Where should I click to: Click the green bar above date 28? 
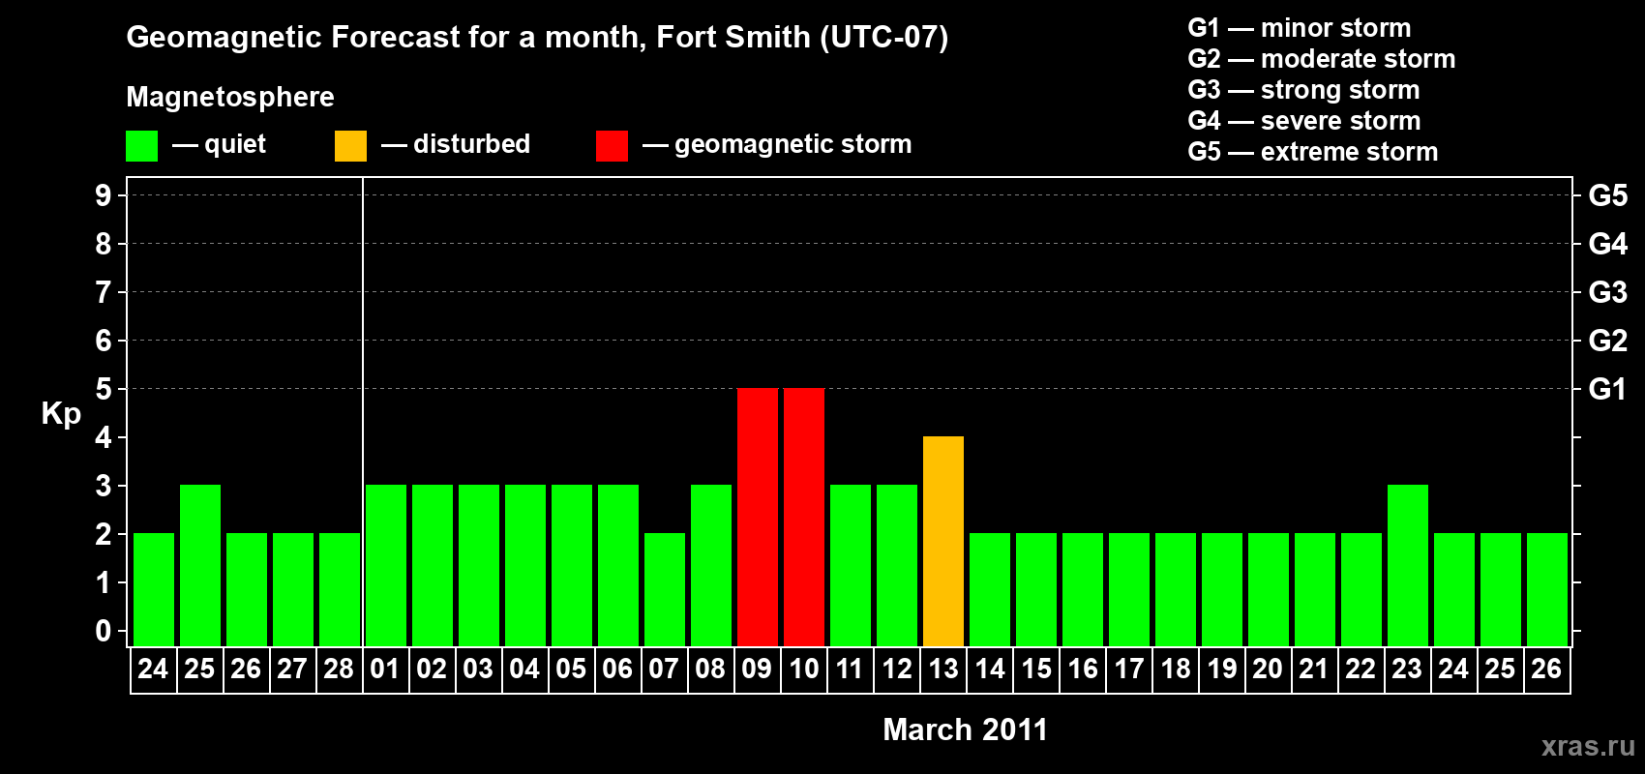340,589
